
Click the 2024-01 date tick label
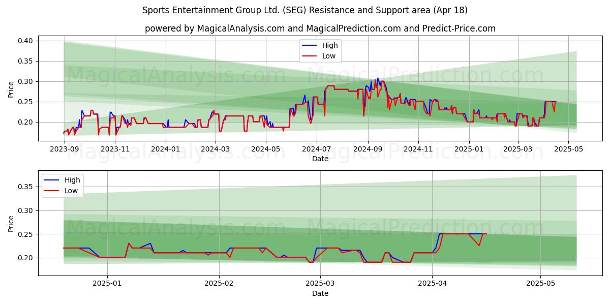(x=165, y=149)
